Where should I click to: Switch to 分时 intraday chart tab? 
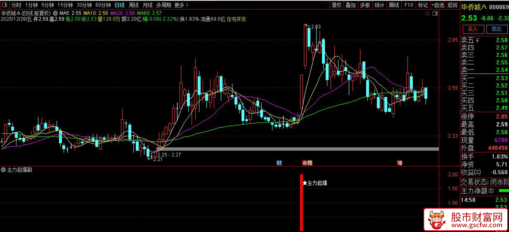coord(16,5)
